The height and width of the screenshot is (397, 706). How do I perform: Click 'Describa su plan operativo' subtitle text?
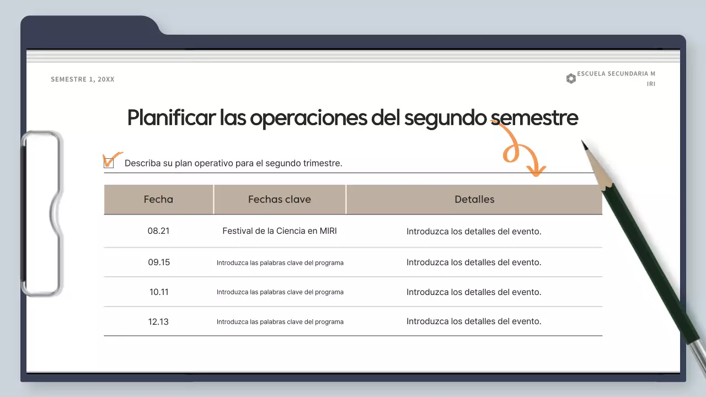[x=233, y=163]
